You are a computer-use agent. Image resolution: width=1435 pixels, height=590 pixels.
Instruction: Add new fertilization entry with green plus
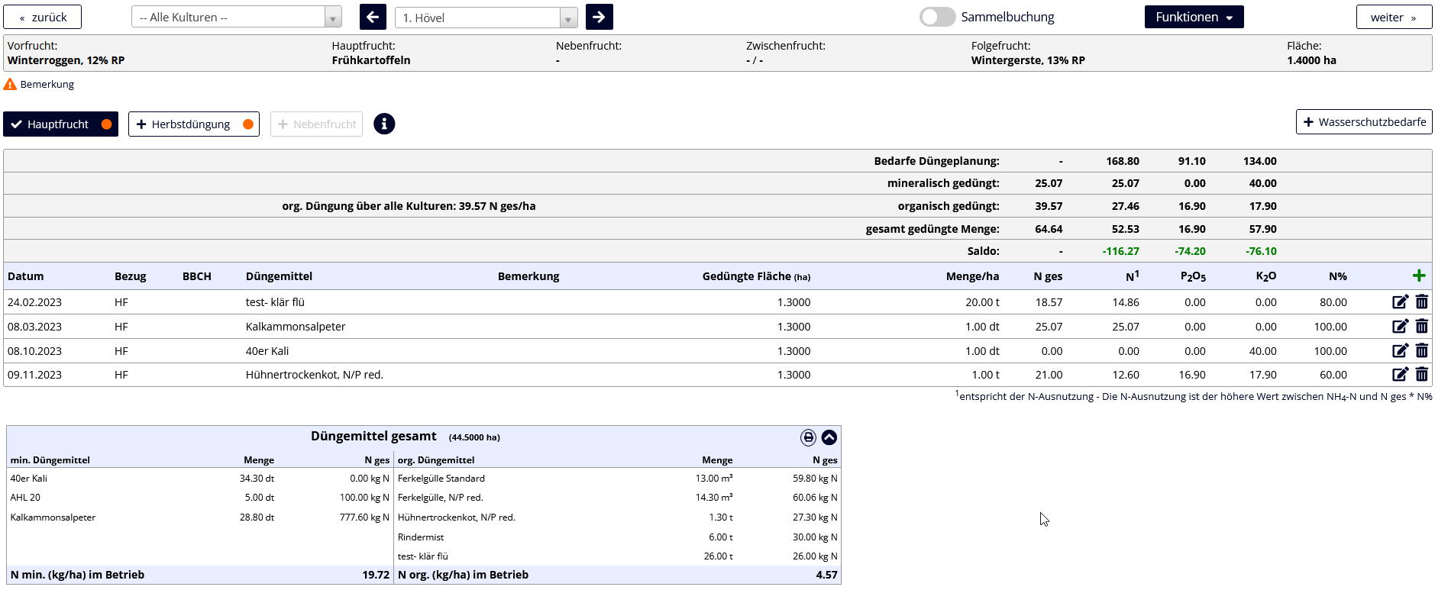[1419, 276]
